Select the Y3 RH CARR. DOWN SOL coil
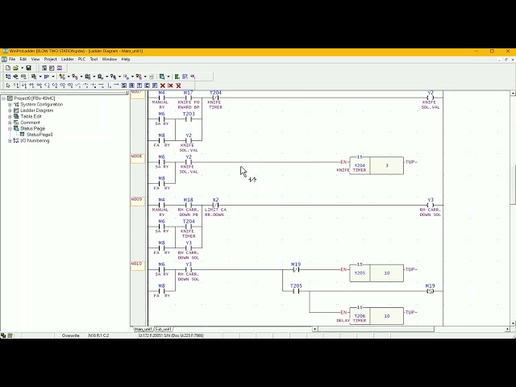 click(x=430, y=205)
